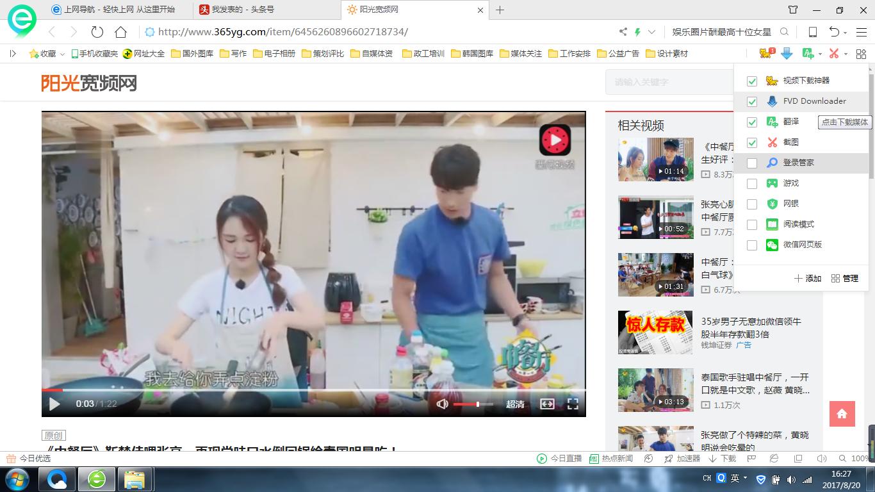Expand the address bar chevron dropdown

(x=651, y=32)
